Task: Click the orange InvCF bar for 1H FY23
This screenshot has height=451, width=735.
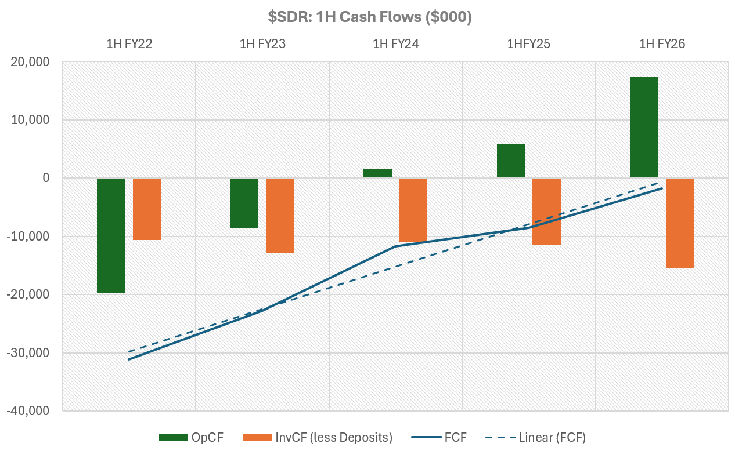Action: click(280, 215)
